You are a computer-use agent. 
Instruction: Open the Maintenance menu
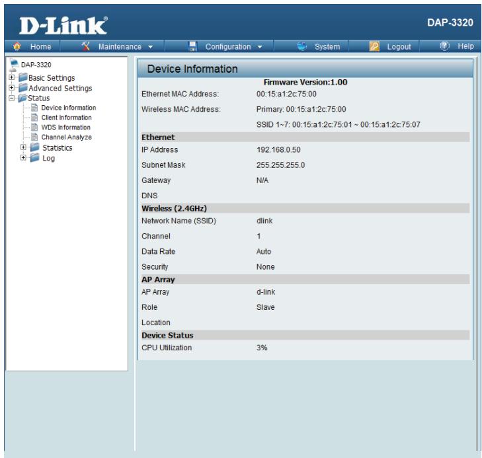[x=120, y=47]
